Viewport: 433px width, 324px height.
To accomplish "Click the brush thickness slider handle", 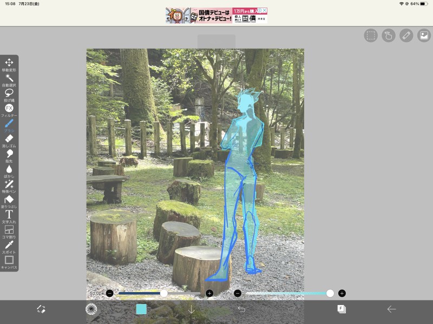I will coord(164,293).
